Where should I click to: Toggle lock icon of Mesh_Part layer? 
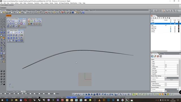(x=175, y=28)
